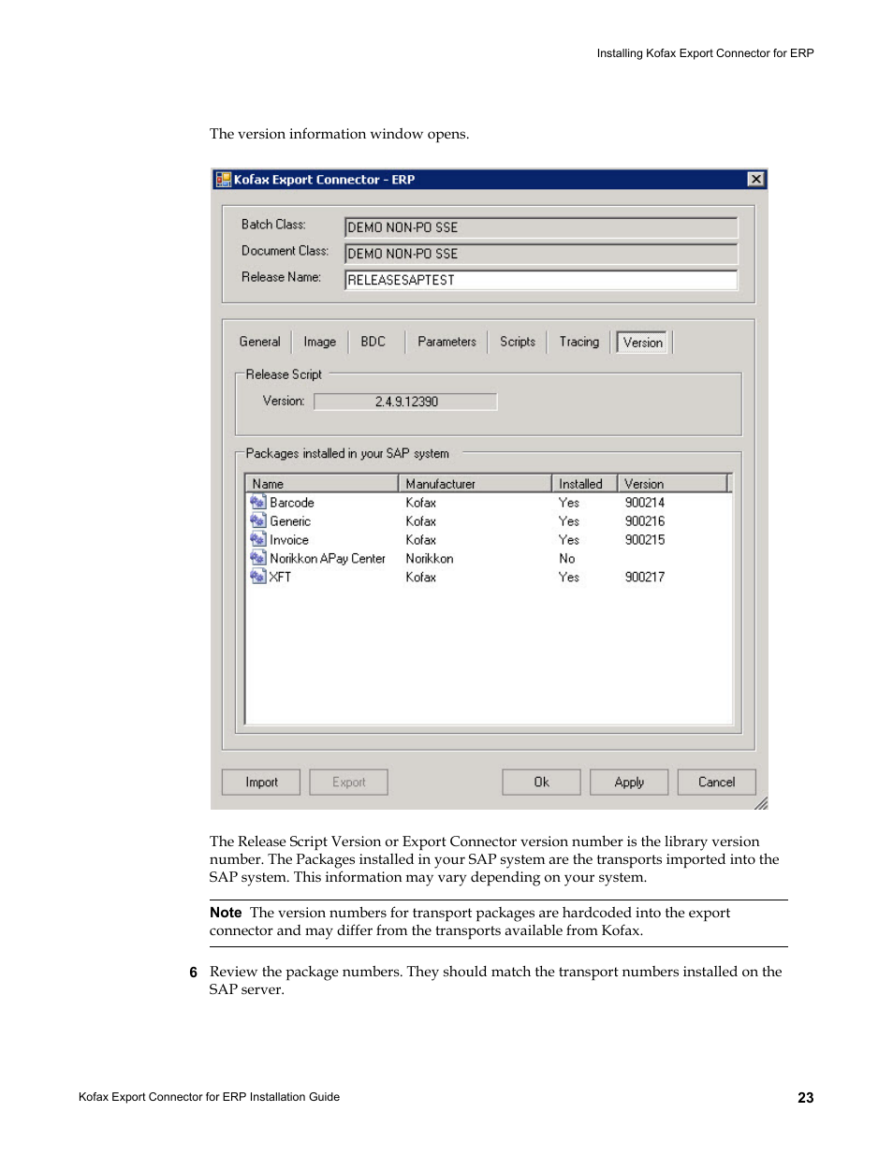Select the BDC tab

pos(373,342)
